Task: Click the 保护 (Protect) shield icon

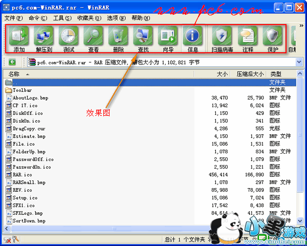Action: pos(273,39)
